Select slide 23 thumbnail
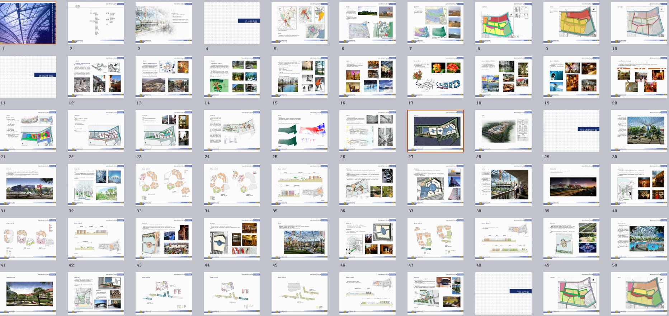Viewport: 669px width, 316px height. pos(164,131)
